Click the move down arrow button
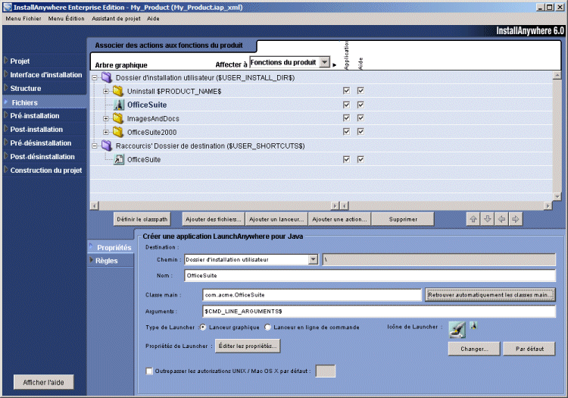Viewport: 568px width, 398px height. coord(488,219)
